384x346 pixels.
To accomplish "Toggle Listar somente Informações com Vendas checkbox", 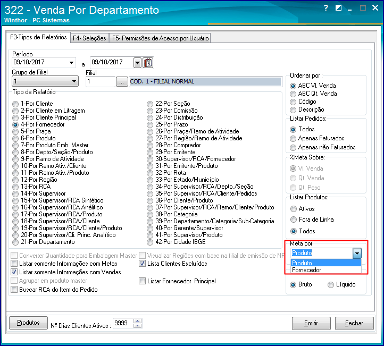I will [66, 272].
